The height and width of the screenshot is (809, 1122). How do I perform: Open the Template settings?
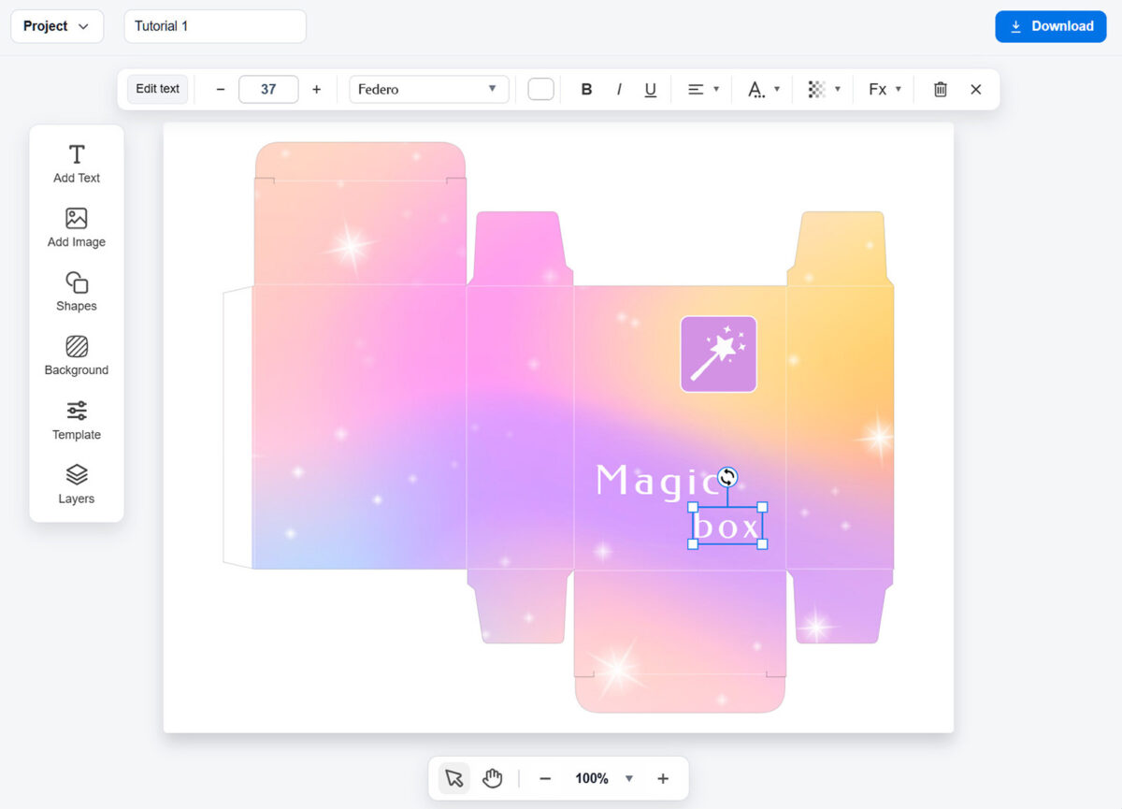(x=77, y=421)
